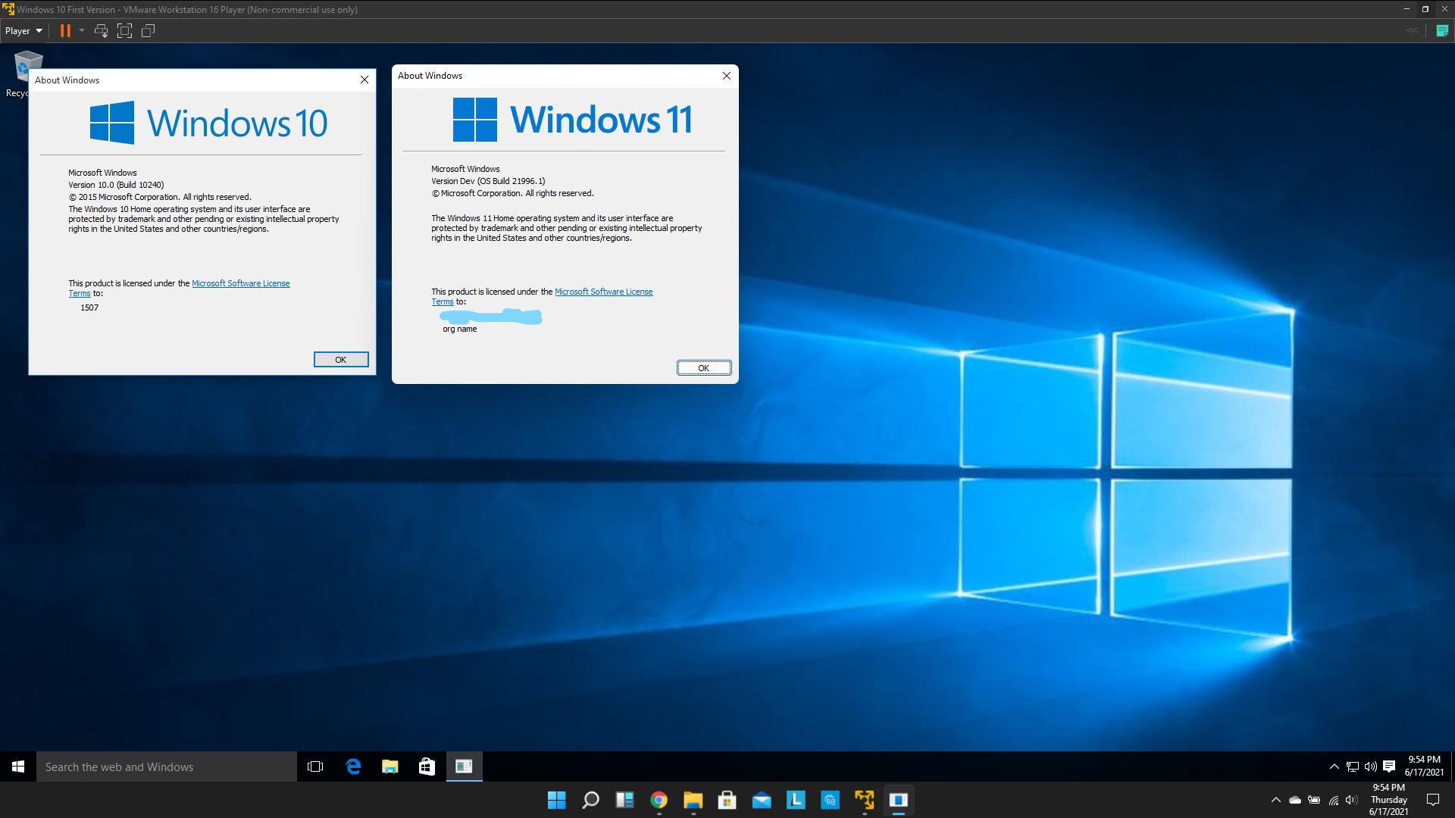Open the Microsoft Software License link in the Windows 11 dialog
The image size is (1455, 818).
tap(603, 292)
